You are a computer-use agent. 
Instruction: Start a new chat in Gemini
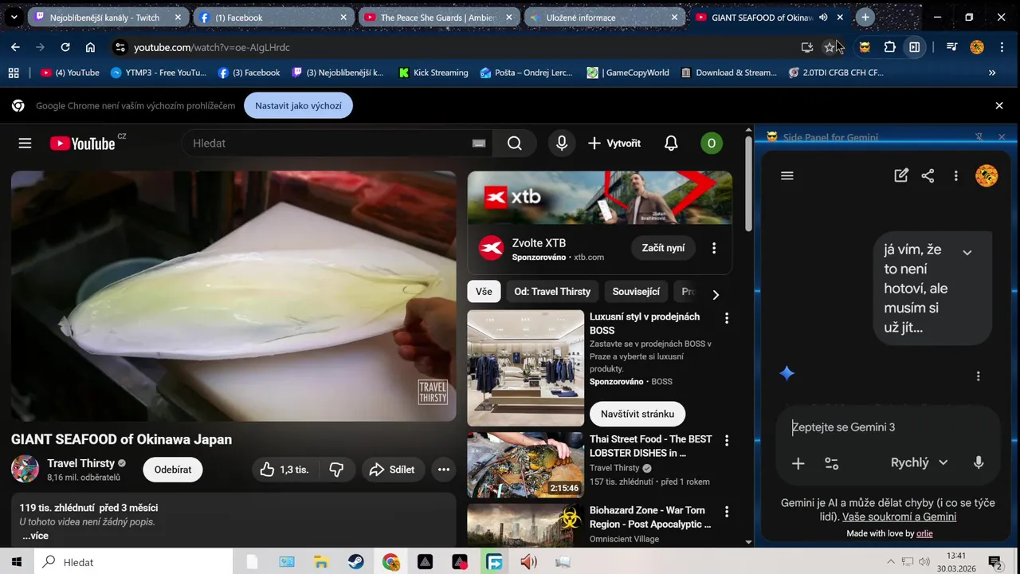tap(901, 175)
